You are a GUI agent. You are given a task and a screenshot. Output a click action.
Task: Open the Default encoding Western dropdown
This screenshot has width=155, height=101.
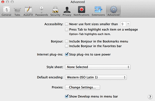96,77
